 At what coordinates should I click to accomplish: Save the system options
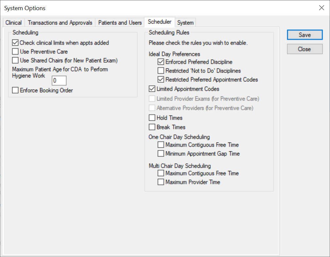pos(305,35)
